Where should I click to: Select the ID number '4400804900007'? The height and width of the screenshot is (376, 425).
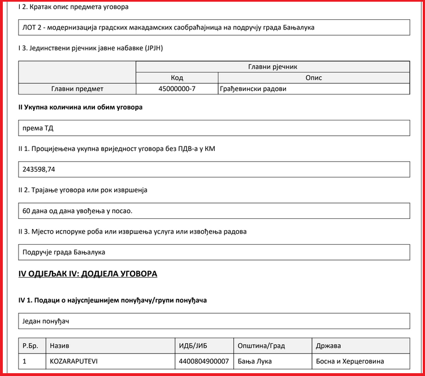(x=205, y=361)
